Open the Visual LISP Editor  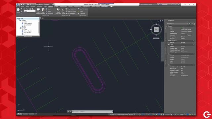click(71, 11)
